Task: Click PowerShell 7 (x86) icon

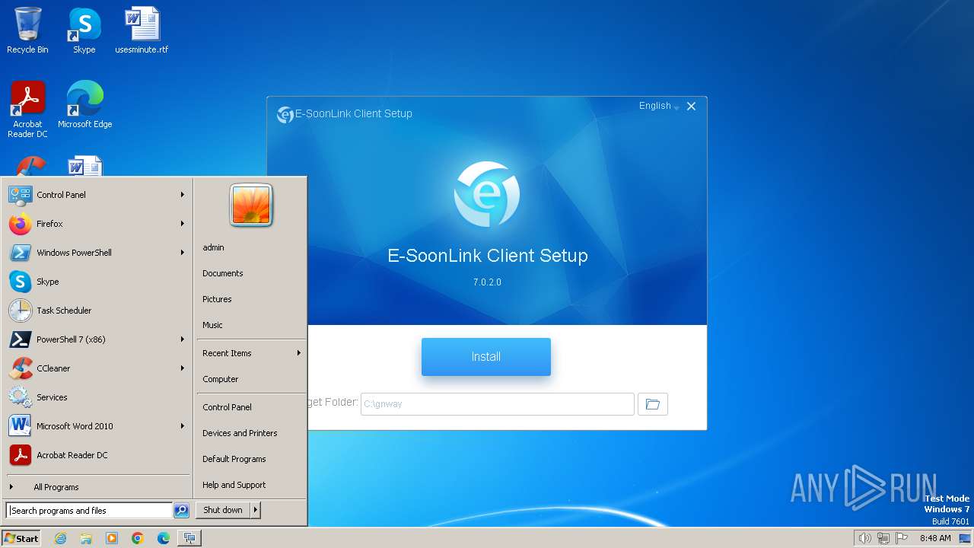Action: pos(21,339)
